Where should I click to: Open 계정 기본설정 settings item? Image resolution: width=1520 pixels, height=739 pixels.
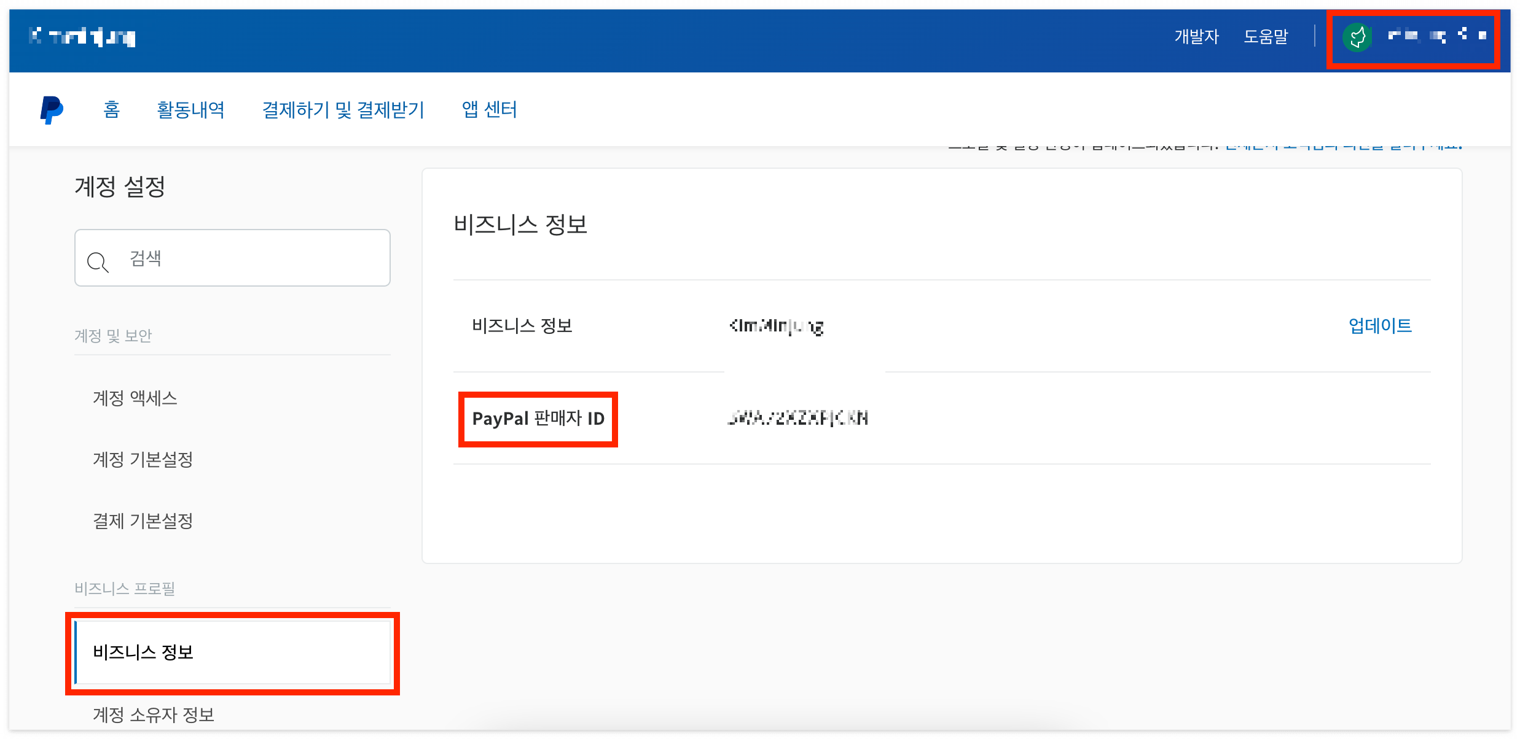point(143,460)
